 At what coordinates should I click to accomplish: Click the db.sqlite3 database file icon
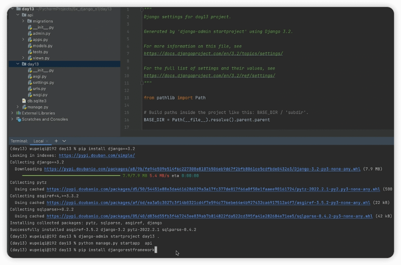point(24,101)
